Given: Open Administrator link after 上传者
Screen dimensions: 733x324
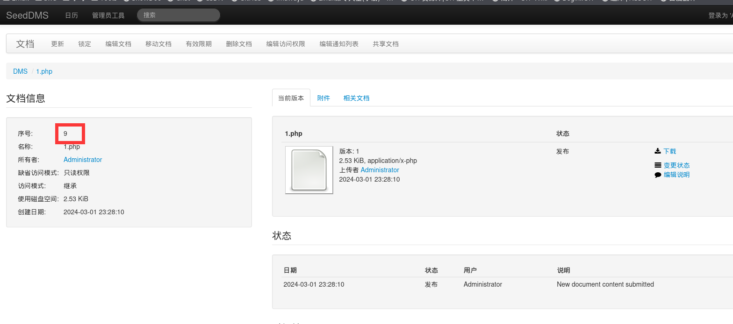Looking at the screenshot, I should (380, 170).
